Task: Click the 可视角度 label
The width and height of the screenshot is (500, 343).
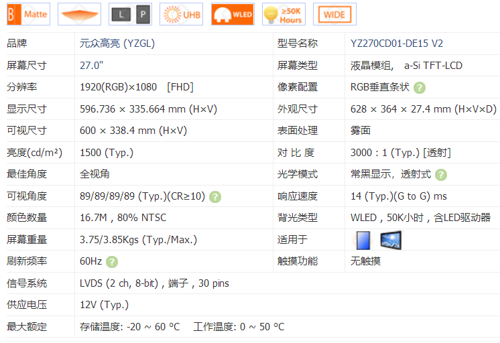Action: click(27, 196)
